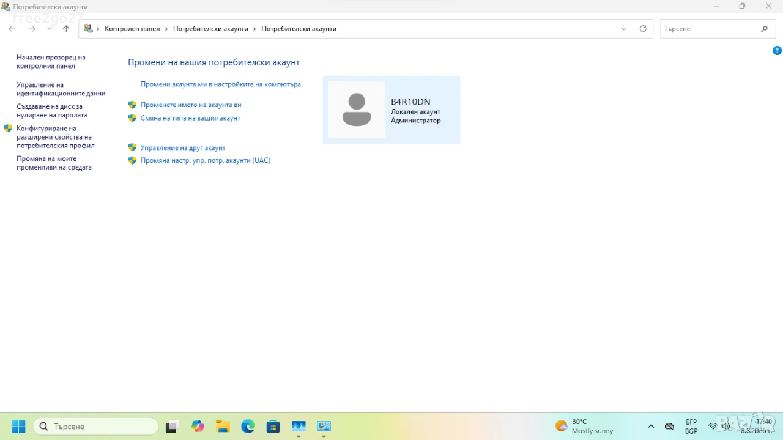
Task: Click the speaker volume tray icon
Action: tap(725, 427)
